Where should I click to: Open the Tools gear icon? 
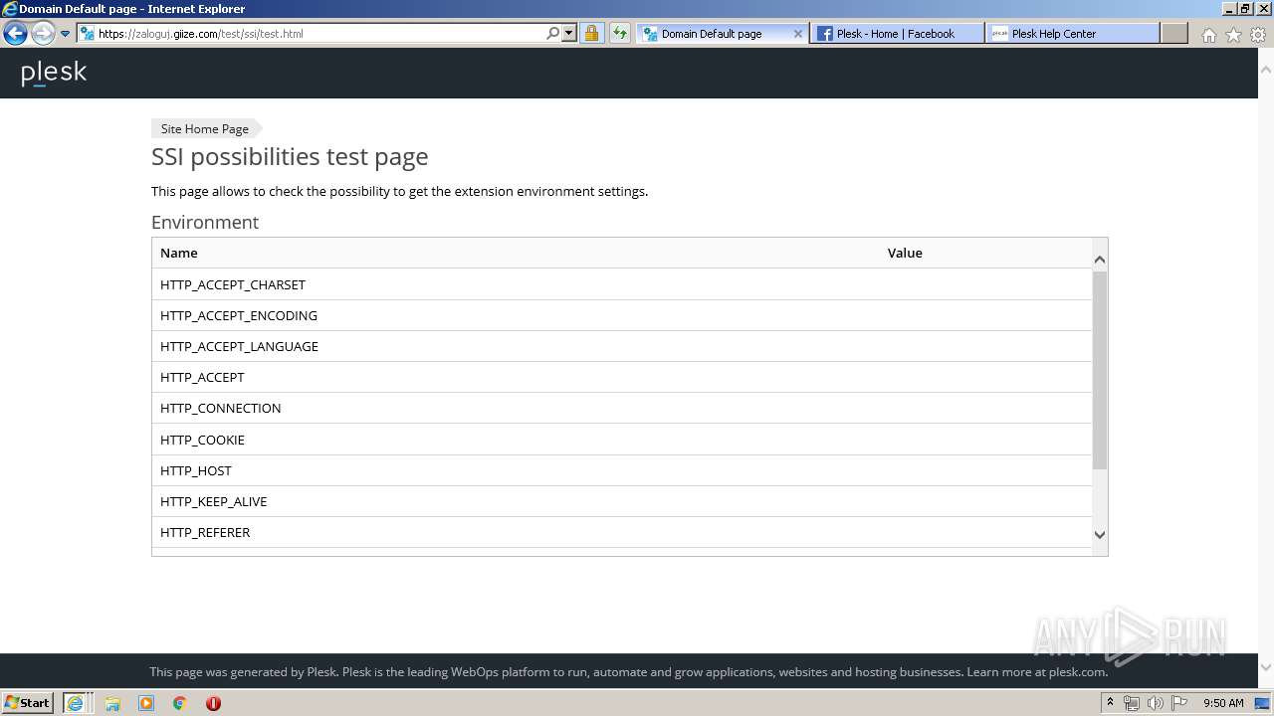pos(1258,35)
